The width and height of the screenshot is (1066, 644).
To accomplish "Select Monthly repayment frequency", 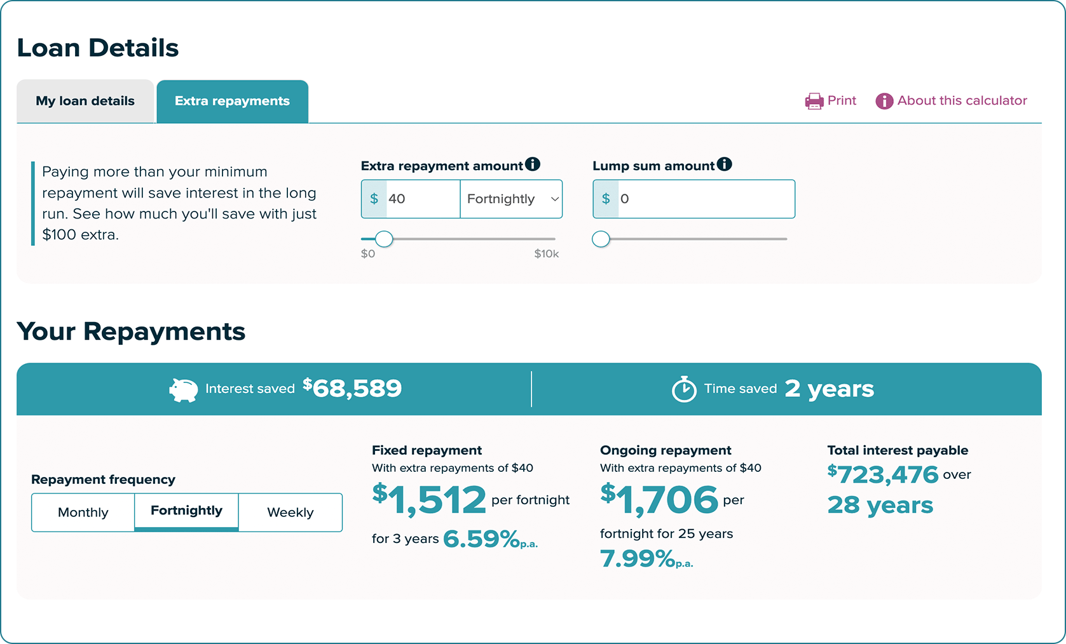I will click(x=83, y=512).
